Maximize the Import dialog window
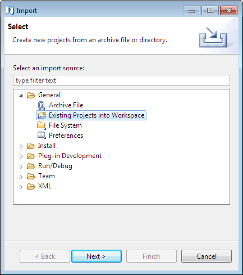243x275 pixels. tap(210, 11)
